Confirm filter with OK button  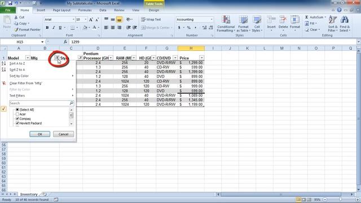coord(40,134)
